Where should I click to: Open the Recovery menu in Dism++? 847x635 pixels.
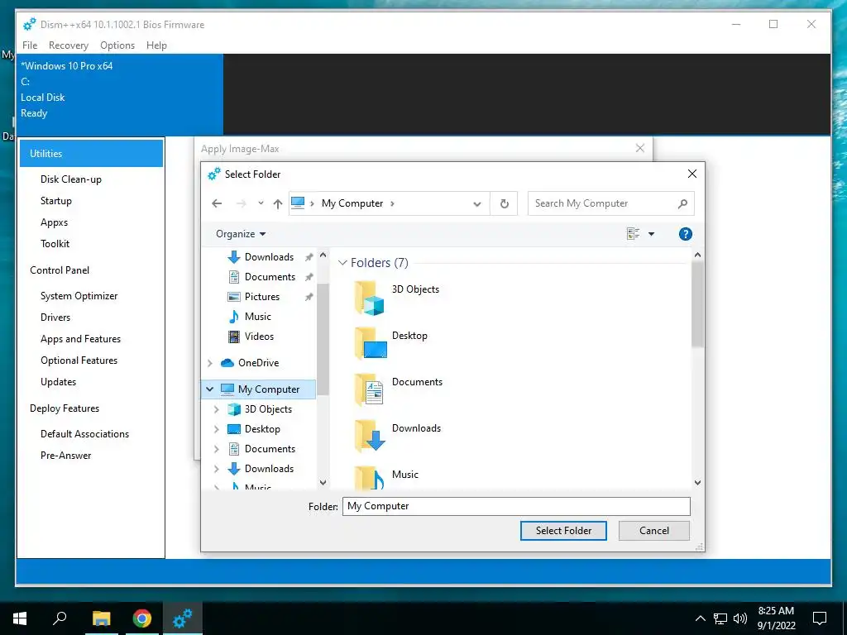pyautogui.click(x=69, y=45)
